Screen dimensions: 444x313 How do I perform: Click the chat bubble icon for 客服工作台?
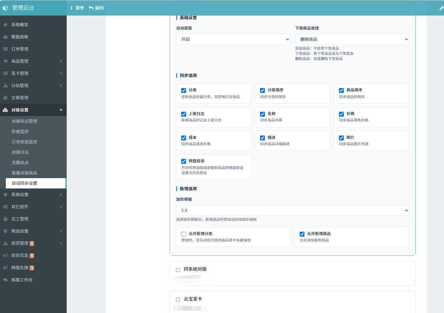point(5,280)
